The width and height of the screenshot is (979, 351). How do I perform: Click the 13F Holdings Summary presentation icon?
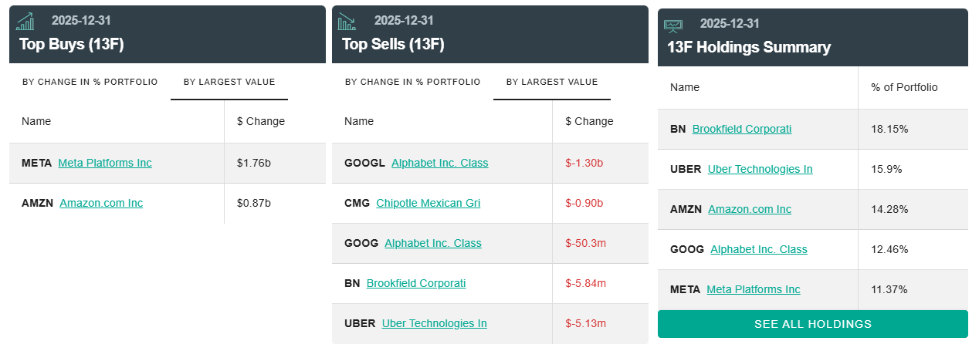[x=673, y=25]
